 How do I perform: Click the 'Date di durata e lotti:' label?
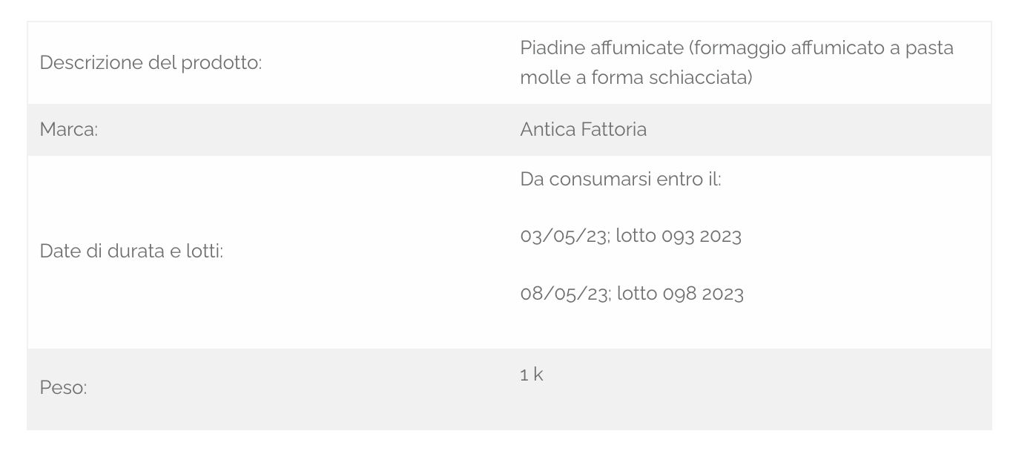[x=131, y=252]
